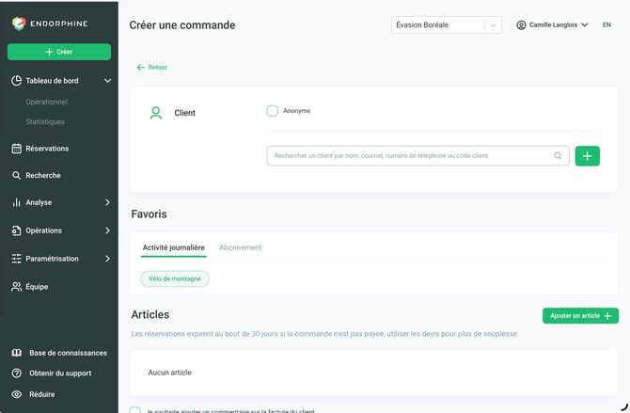The image size is (630, 413).
Task: Click the Retour back link
Action: [x=152, y=67]
